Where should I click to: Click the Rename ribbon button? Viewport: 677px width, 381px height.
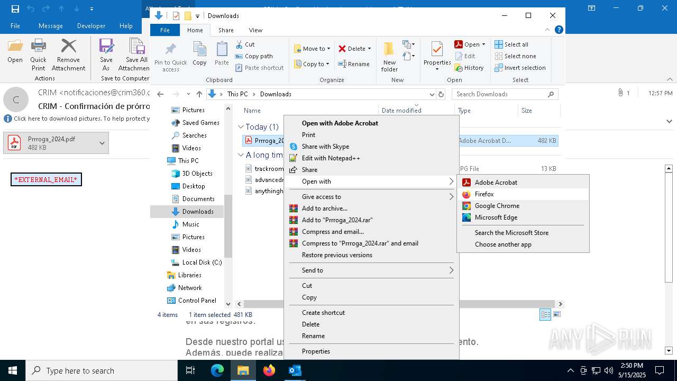coord(354,64)
